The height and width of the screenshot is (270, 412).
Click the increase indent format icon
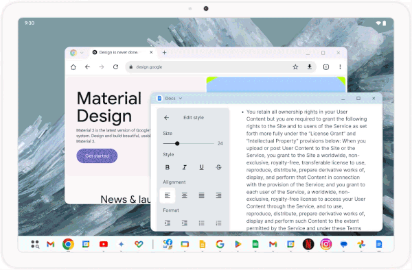click(x=168, y=223)
